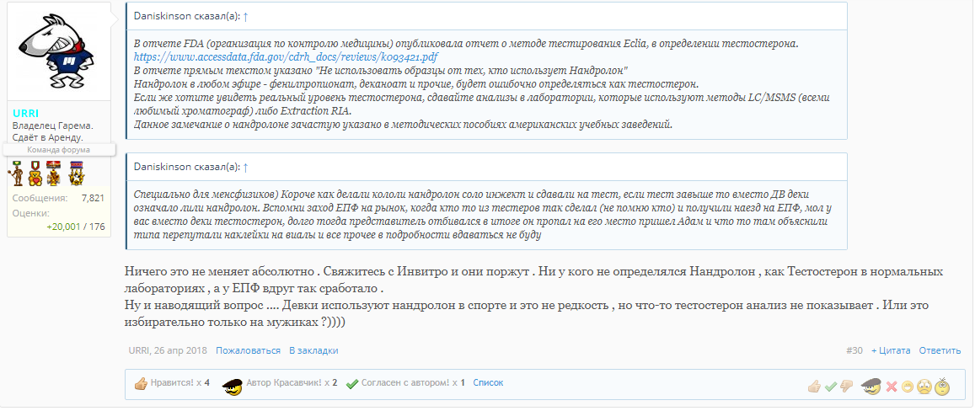Rate post with the confused smiley icon

pos(942,387)
